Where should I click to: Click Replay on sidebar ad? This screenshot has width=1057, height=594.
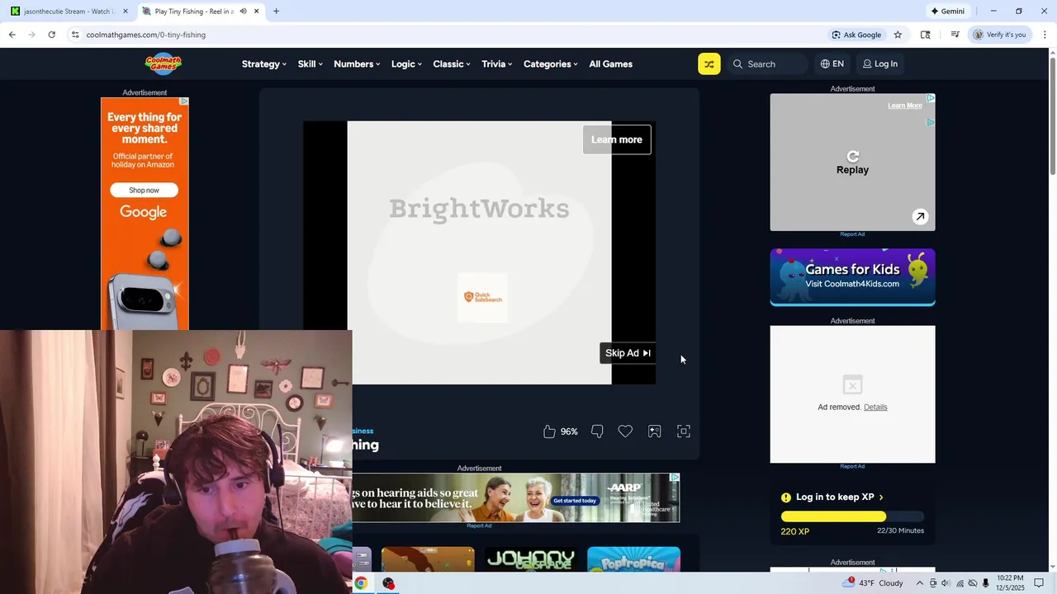coord(852,163)
